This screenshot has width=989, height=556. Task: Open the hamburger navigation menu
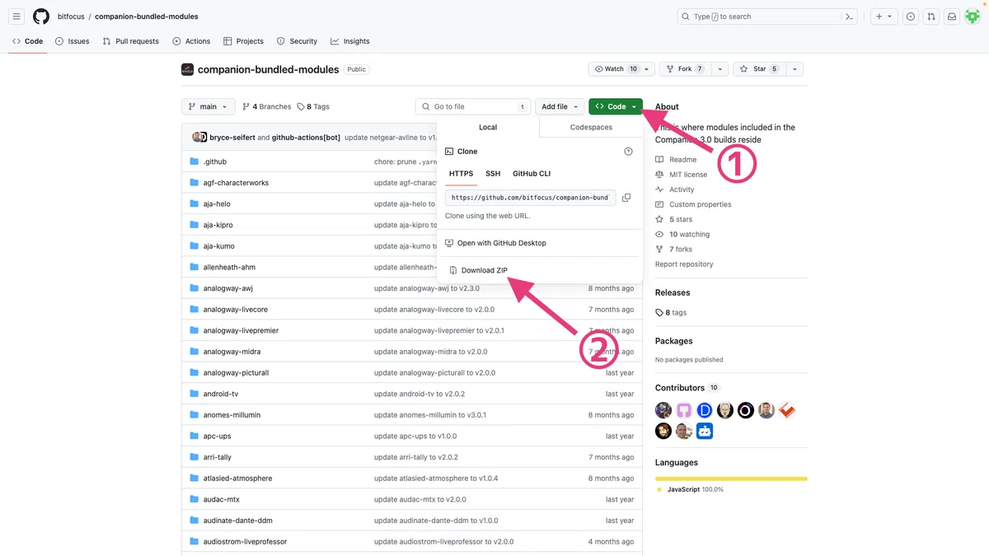[x=16, y=16]
